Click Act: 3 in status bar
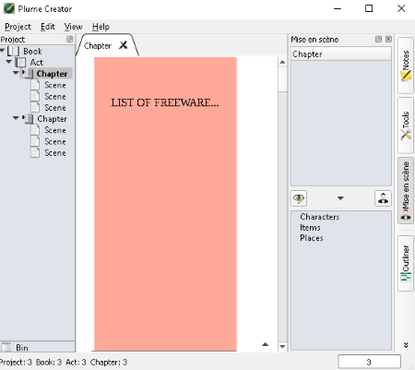Image resolution: width=415 pixels, height=370 pixels. click(x=76, y=363)
